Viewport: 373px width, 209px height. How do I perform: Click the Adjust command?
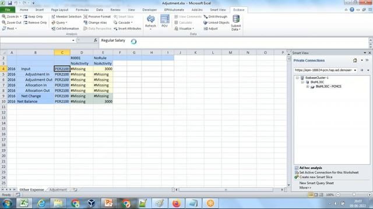(x=211, y=28)
